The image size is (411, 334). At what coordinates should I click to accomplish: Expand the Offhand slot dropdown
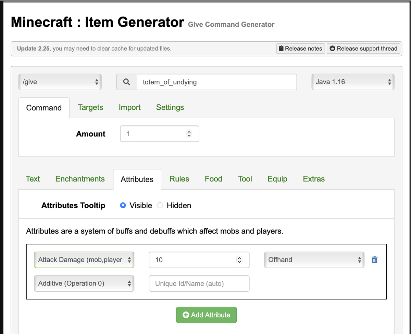[314, 260]
